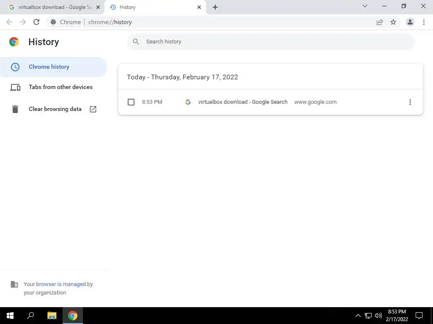Click the Chrome site info icon in address bar
This screenshot has height=324, width=433.
pyautogui.click(x=53, y=22)
